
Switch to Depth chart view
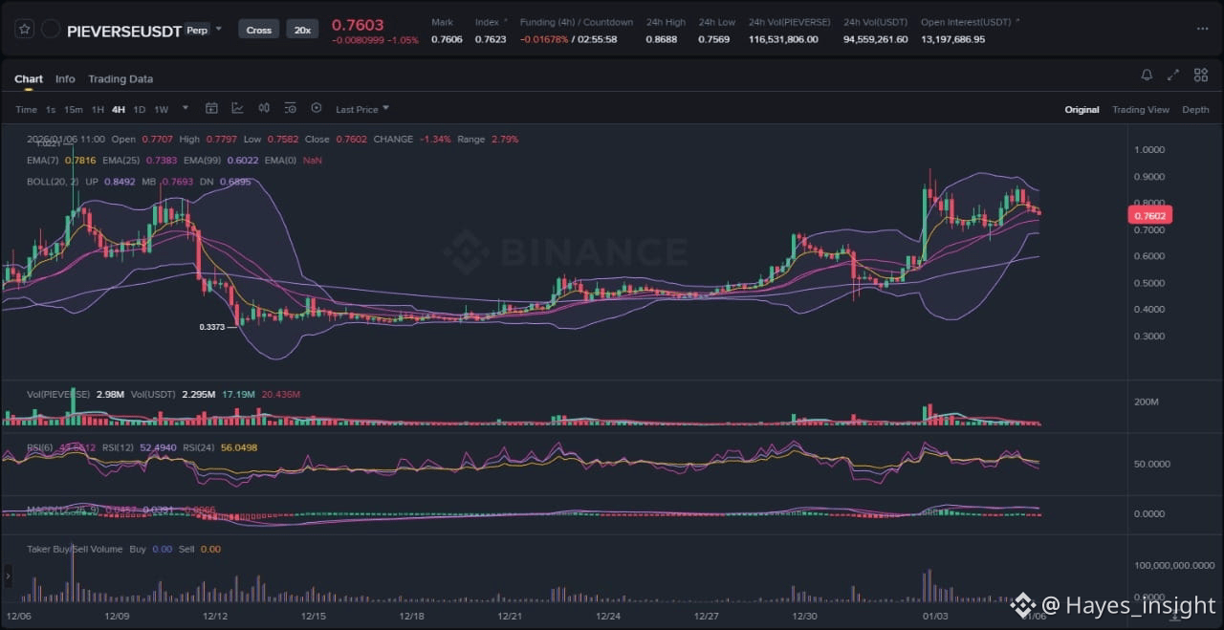click(x=1195, y=109)
